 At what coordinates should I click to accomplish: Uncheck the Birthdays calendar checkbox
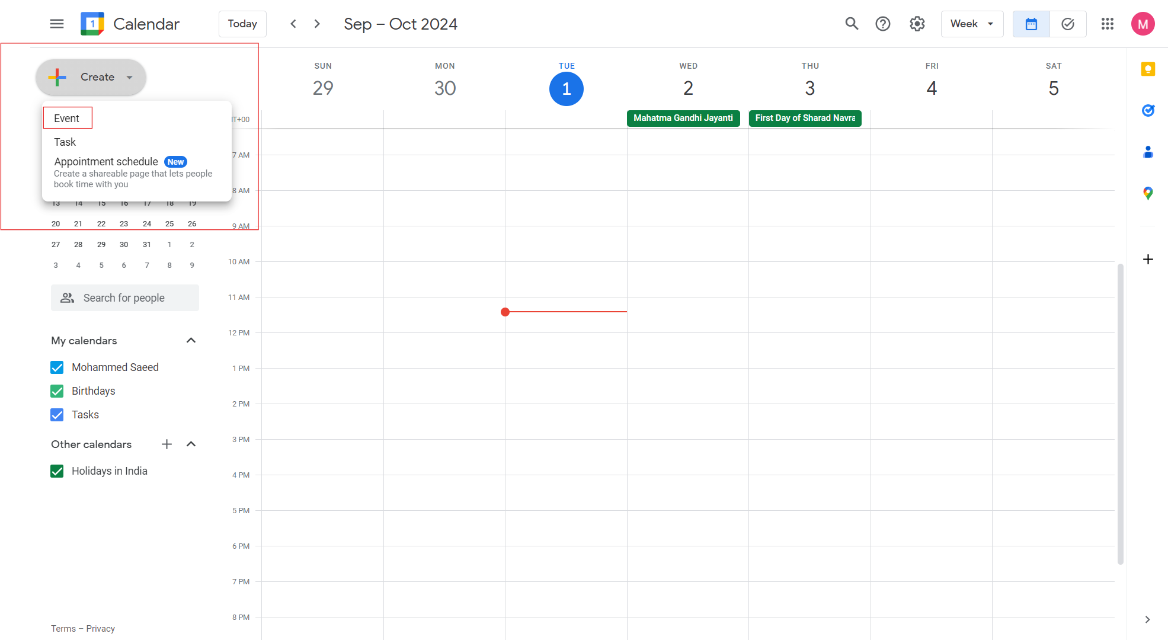click(57, 391)
